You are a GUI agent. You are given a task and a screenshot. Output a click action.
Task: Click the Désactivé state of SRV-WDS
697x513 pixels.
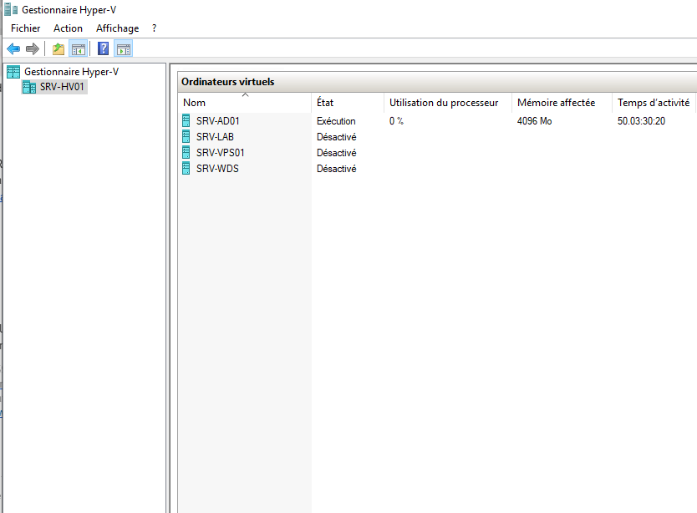point(337,169)
